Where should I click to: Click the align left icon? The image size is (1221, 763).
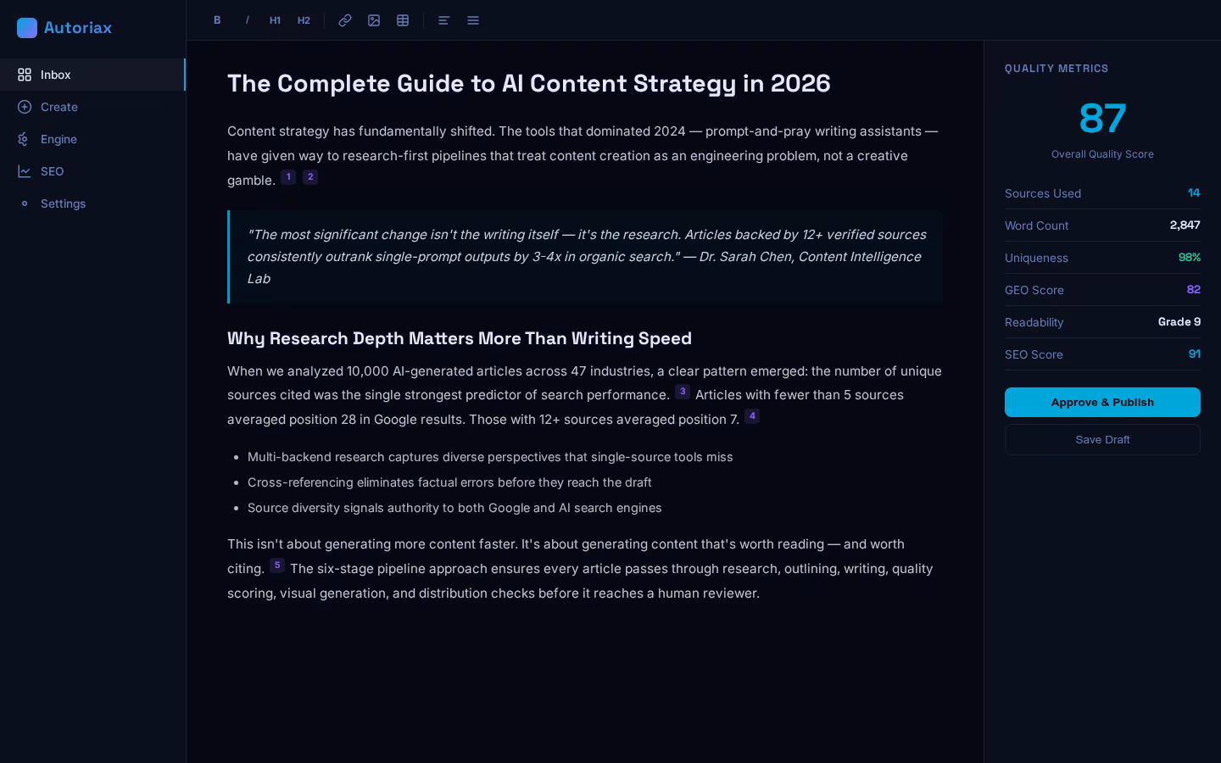[x=443, y=20]
